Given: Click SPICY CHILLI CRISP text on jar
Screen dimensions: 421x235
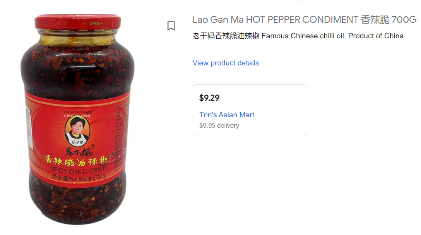Looking at the screenshot, I should (78, 170).
